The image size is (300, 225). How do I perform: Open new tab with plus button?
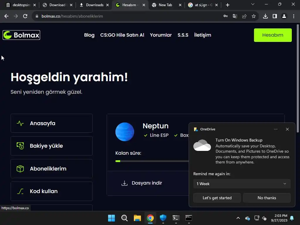click(227, 5)
